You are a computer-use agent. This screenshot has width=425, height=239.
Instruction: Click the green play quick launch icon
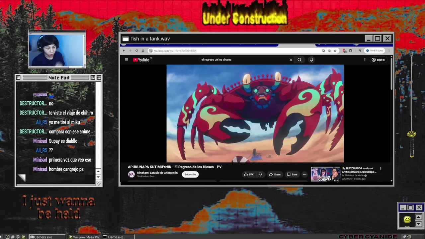(x=23, y=237)
